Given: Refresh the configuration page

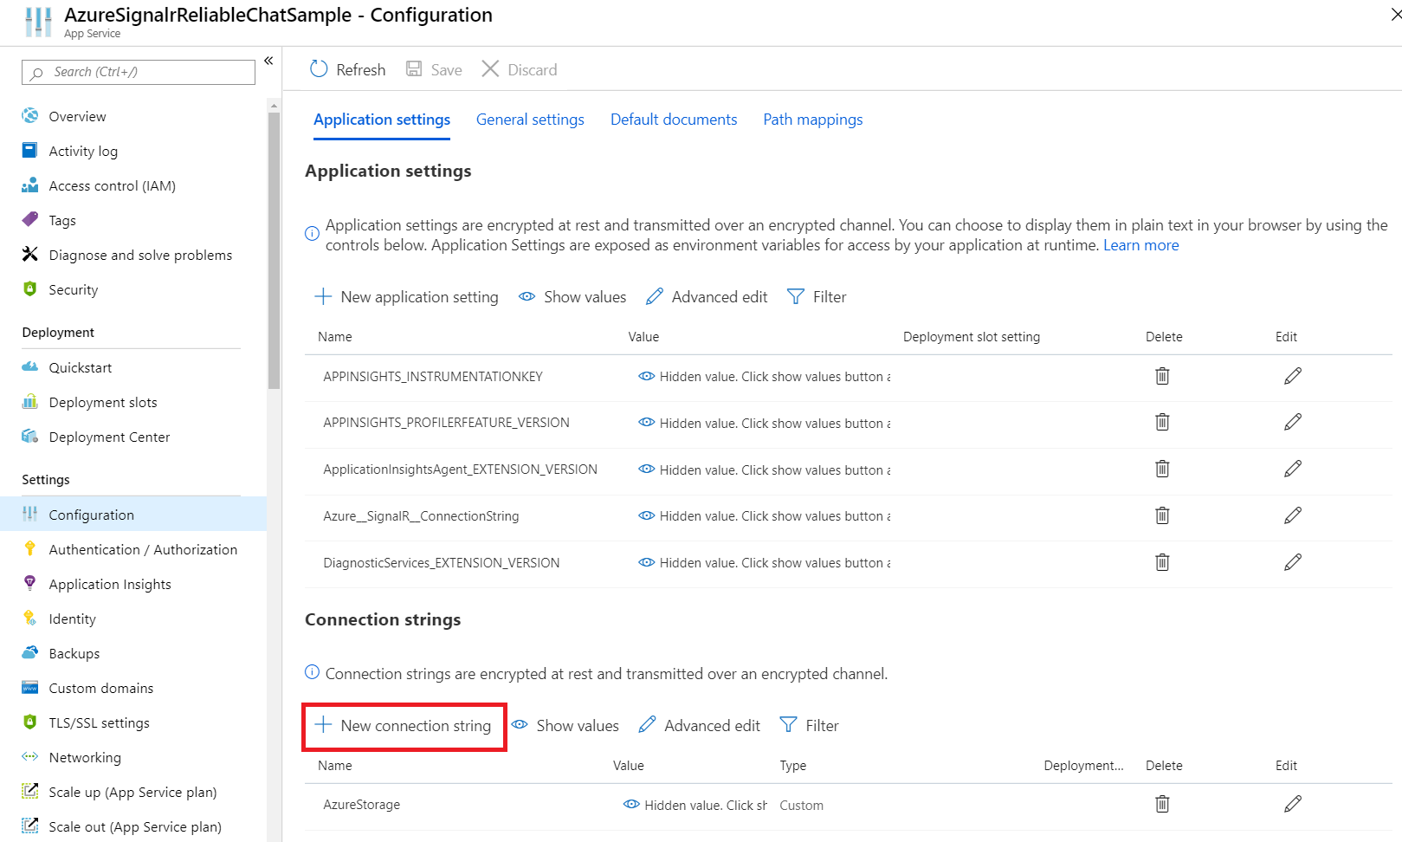Looking at the screenshot, I should point(348,69).
